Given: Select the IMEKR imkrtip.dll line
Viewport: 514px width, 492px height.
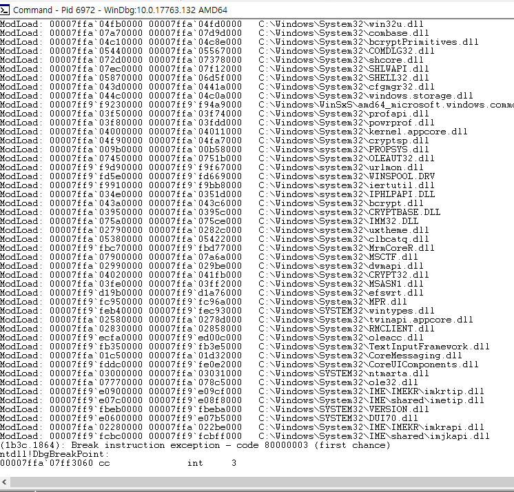Looking at the screenshot, I should pos(242,391).
